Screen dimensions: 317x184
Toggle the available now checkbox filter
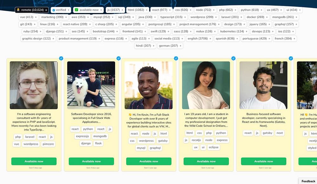(76, 10)
